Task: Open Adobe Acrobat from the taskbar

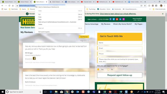Action: [x=115, y=92]
